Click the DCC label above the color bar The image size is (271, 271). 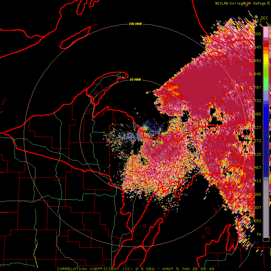pos(264,18)
